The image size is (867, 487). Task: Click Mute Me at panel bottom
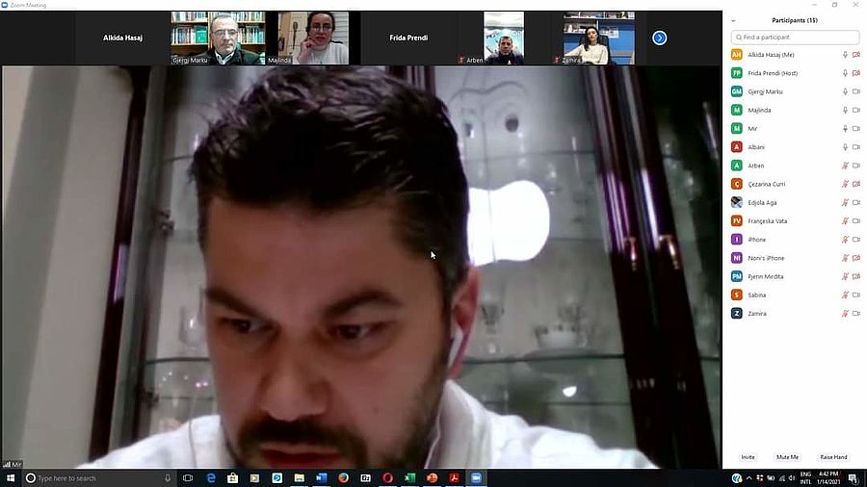(x=787, y=457)
